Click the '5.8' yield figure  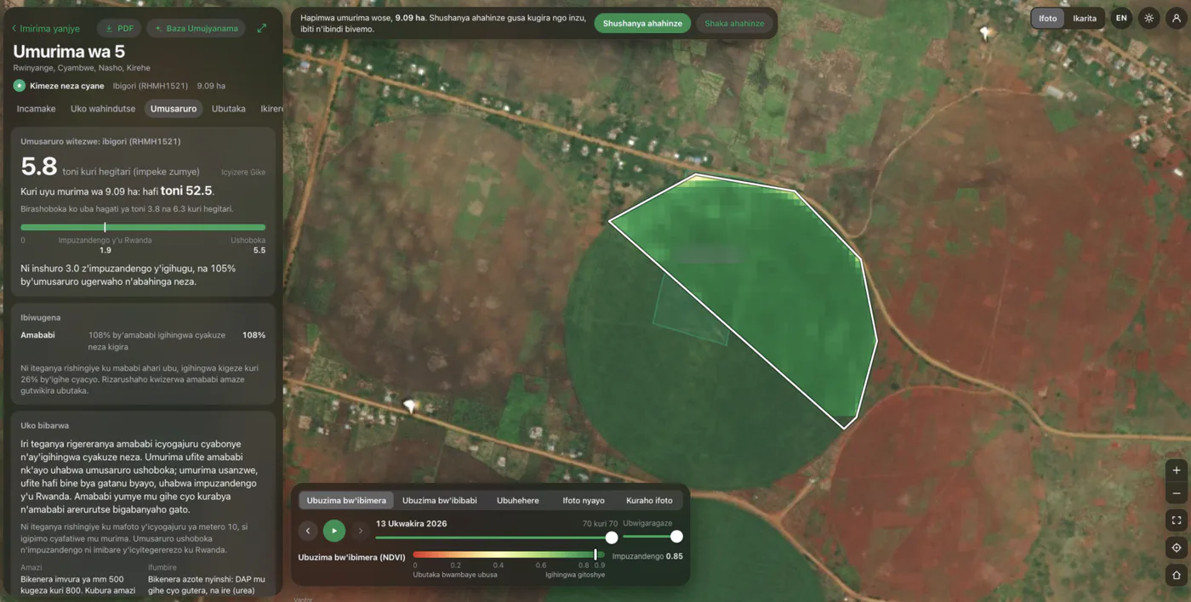39,166
